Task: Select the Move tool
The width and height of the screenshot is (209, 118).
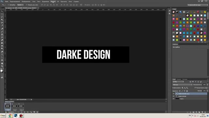Action: tap(2, 11)
